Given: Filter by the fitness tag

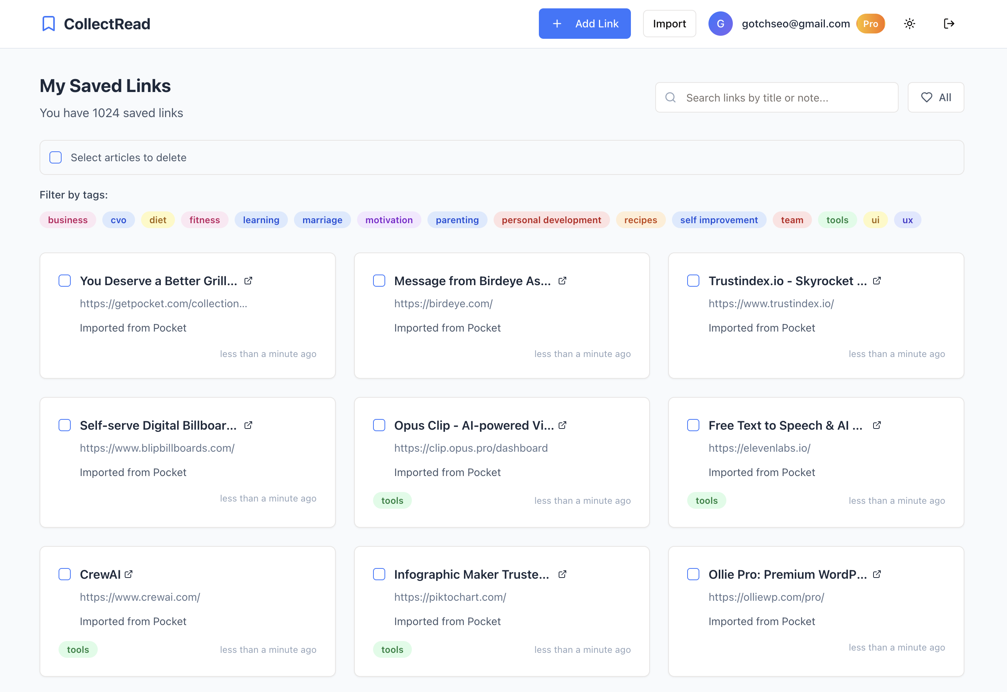Looking at the screenshot, I should 205,220.
